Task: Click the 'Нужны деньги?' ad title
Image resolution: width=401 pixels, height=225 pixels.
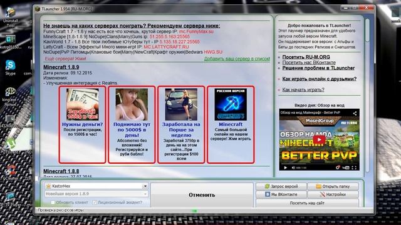Action: click(82, 124)
